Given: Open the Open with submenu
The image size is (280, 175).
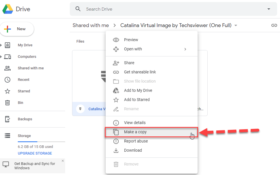Looking at the screenshot, I should pos(152,49).
